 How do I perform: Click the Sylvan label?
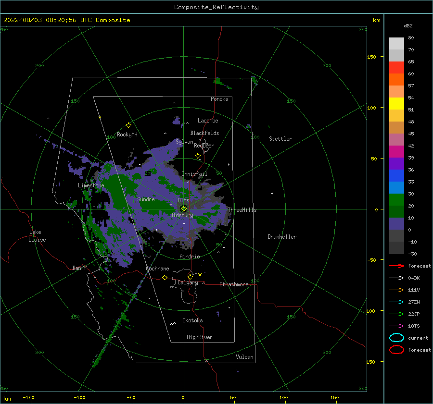click(184, 142)
